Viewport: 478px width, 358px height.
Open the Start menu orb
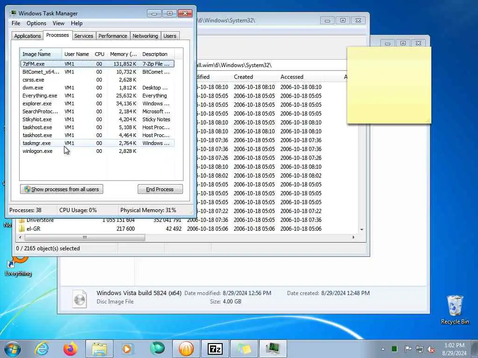click(13, 349)
